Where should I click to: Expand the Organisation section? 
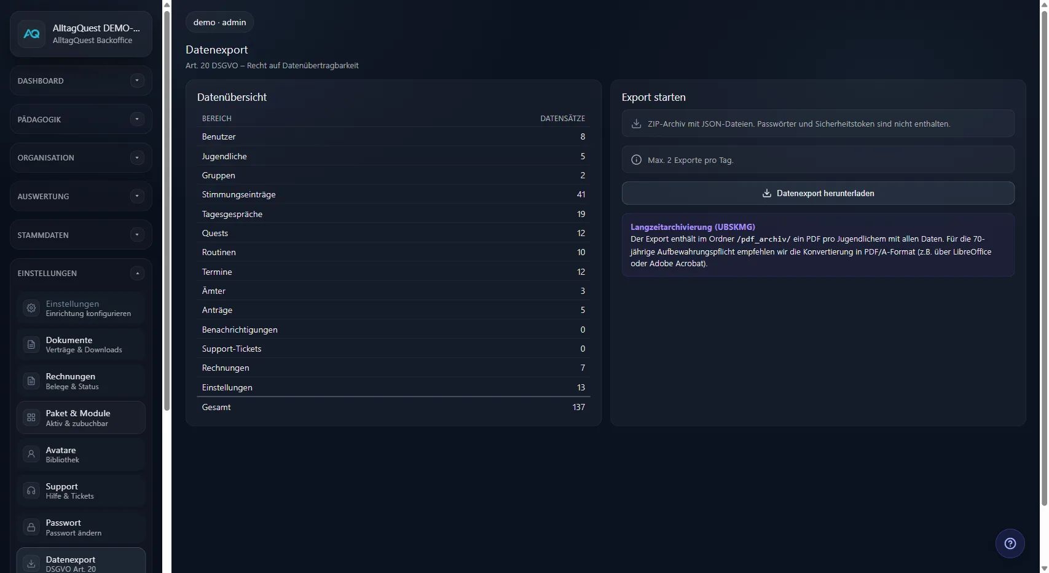click(x=136, y=157)
